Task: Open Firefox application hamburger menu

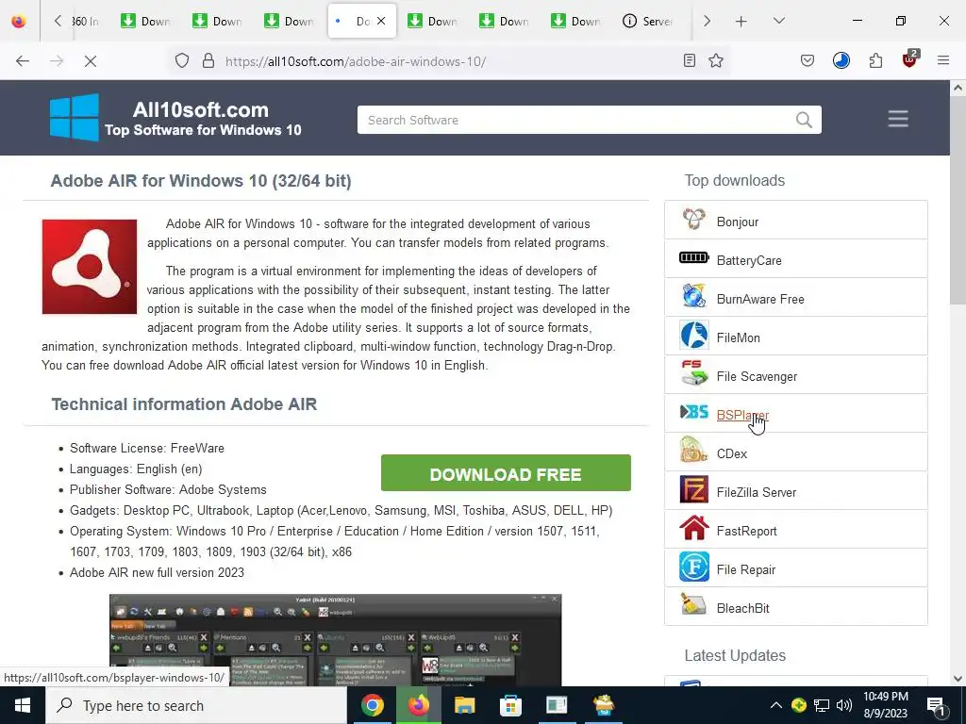Action: [943, 60]
